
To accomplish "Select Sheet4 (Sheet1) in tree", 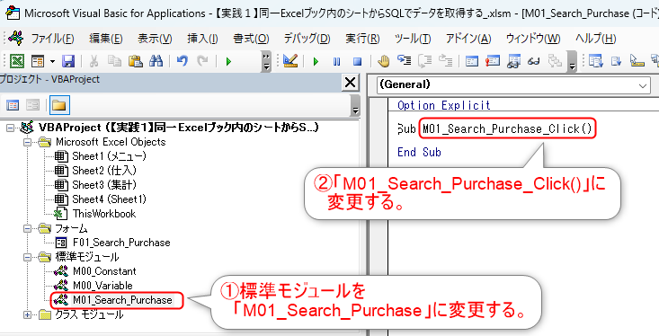I will pos(110,199).
